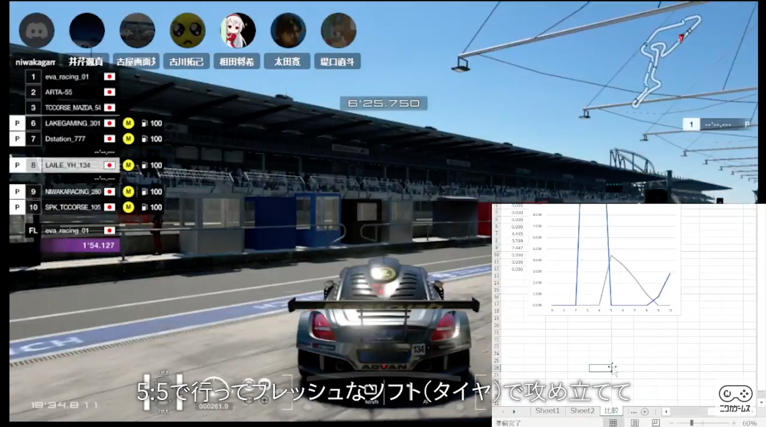Click Excel cell containing 2.447

click(517, 248)
